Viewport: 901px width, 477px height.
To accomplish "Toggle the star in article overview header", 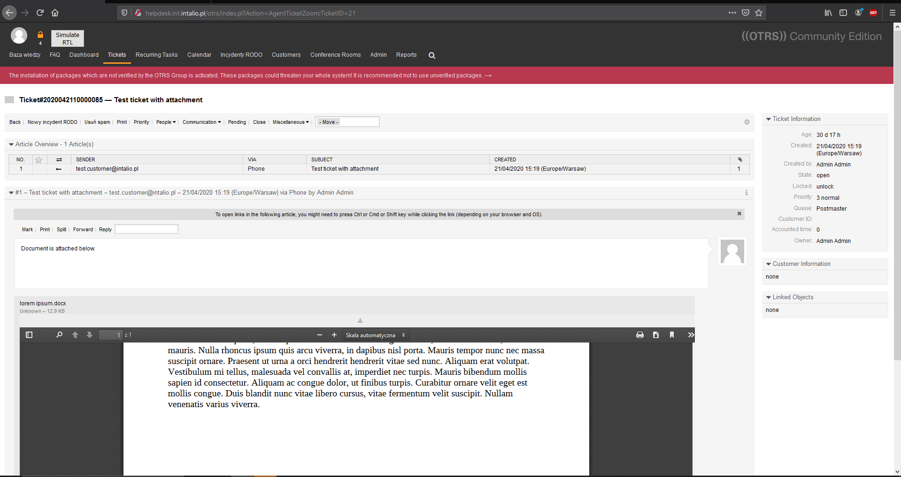I will point(39,160).
